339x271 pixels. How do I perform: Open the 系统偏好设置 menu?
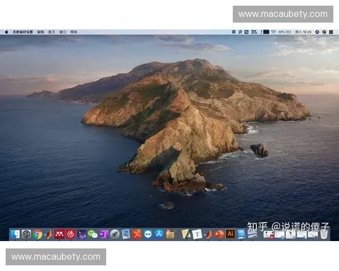[23, 32]
